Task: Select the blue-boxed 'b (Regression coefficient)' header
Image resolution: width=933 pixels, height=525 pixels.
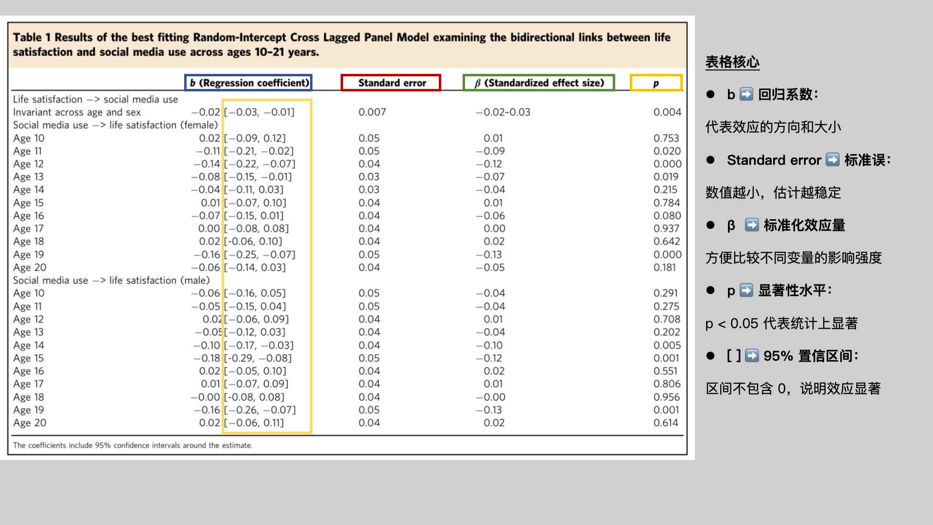Action: click(248, 83)
